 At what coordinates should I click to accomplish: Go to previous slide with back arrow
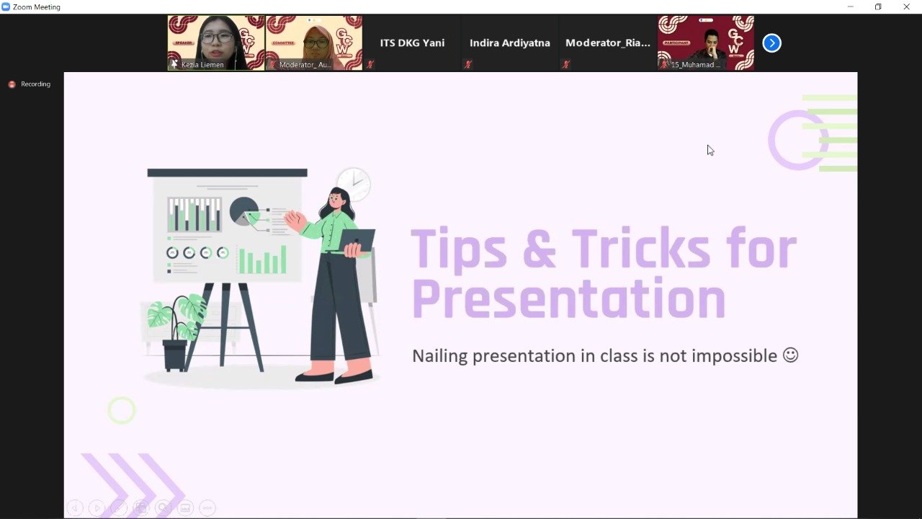[74, 508]
